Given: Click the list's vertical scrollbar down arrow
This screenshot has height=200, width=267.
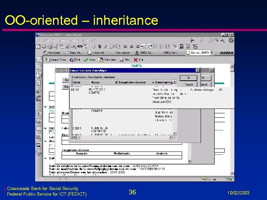Looking at the screenshot, I should [x=175, y=133].
